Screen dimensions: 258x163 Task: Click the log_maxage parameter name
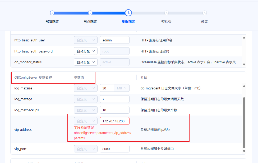tap(23, 99)
